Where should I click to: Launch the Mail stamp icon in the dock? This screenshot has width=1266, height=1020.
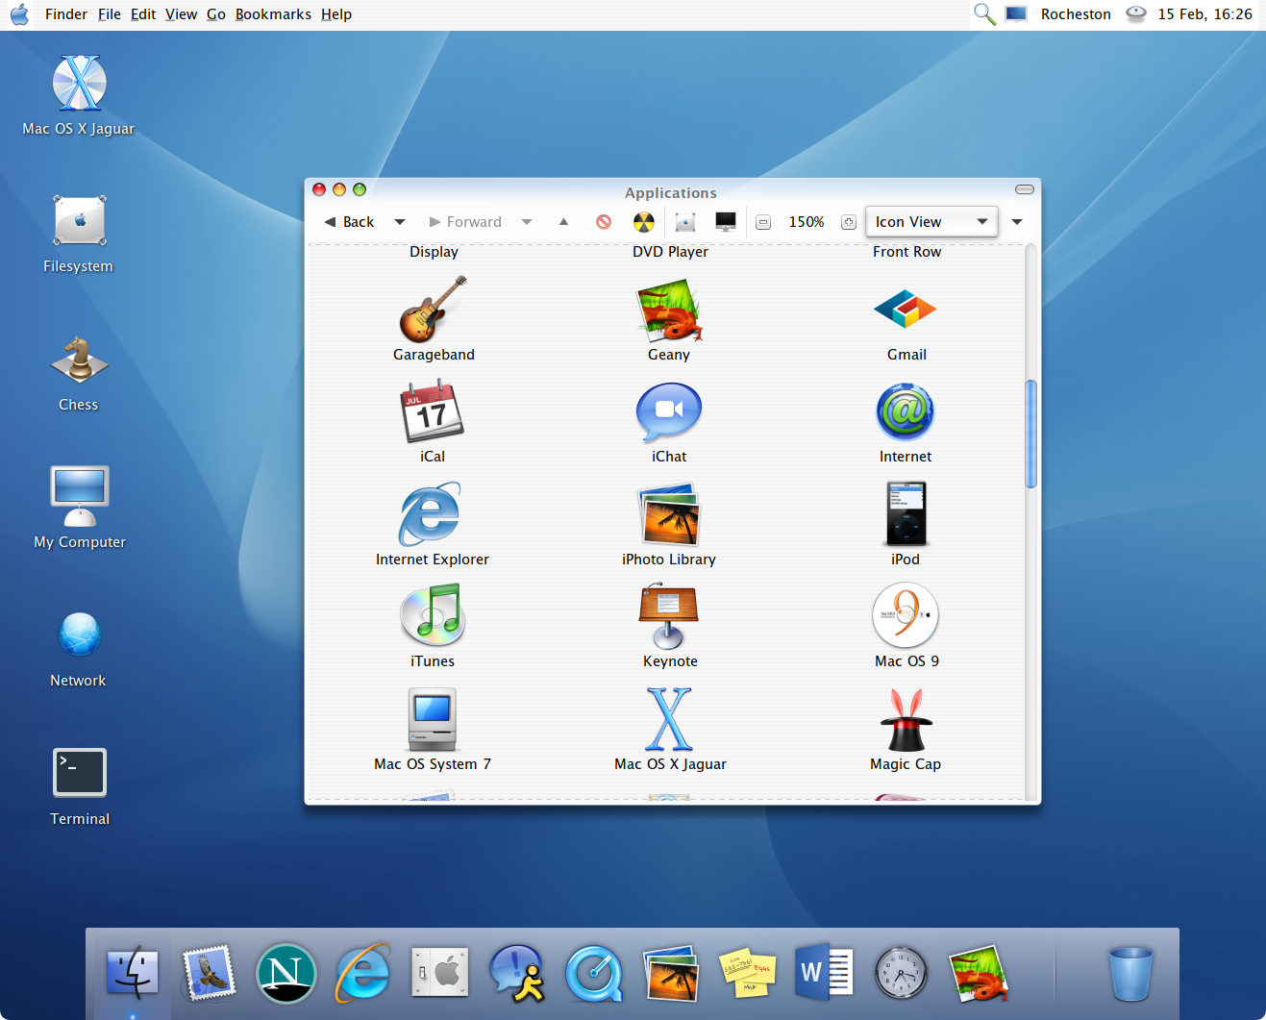209,973
